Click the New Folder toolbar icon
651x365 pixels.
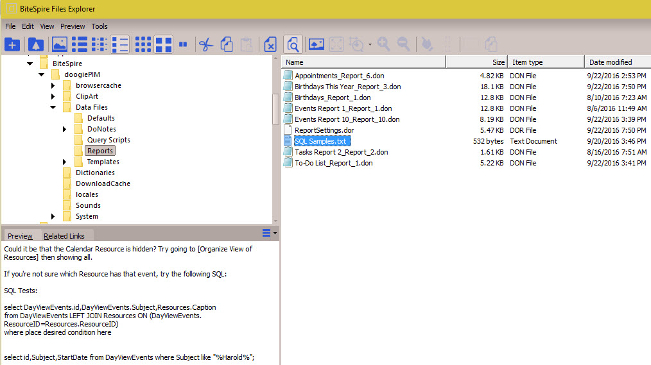pos(12,44)
